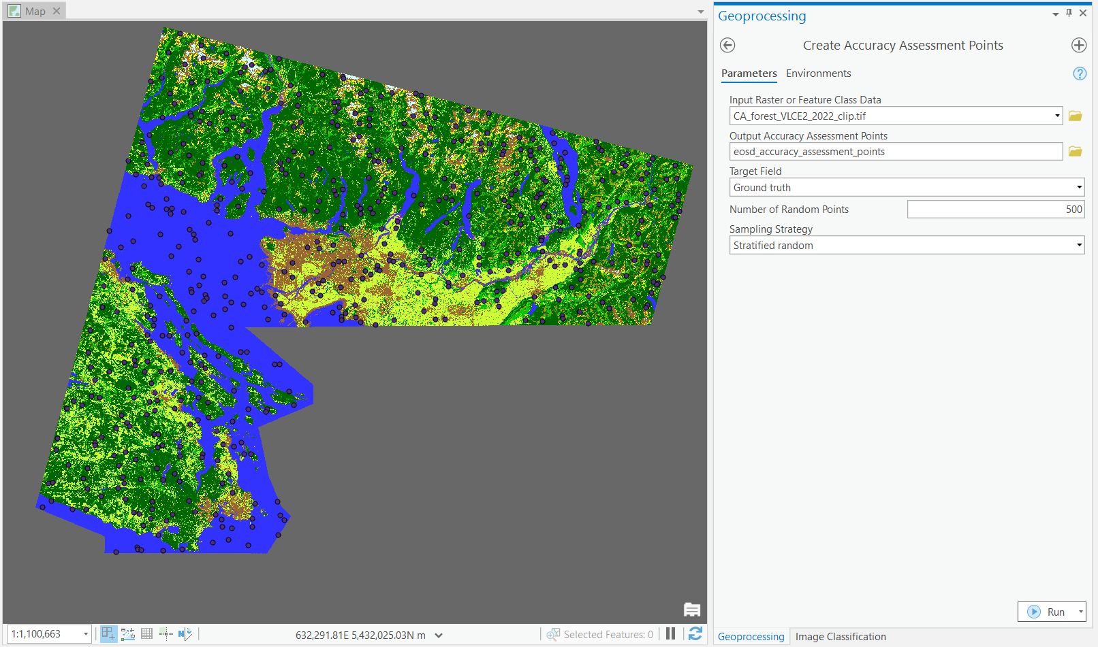Open the map scale dropdown
1098x647 pixels.
click(x=86, y=634)
